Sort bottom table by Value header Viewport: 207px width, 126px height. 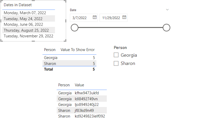point(79,85)
